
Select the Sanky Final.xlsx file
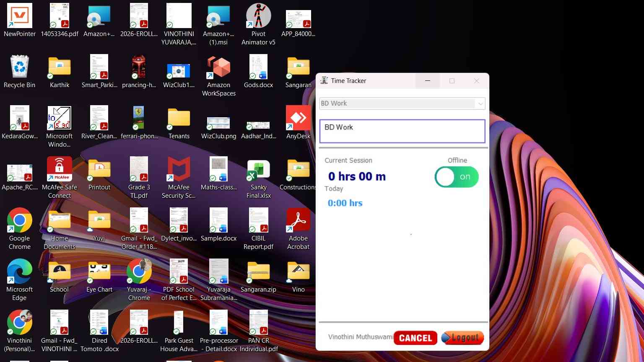tap(258, 178)
